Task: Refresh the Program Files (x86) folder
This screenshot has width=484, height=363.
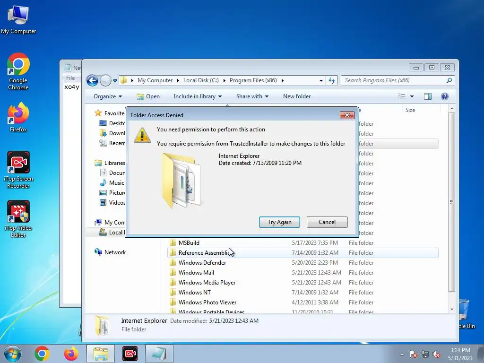Action: pos(332,80)
